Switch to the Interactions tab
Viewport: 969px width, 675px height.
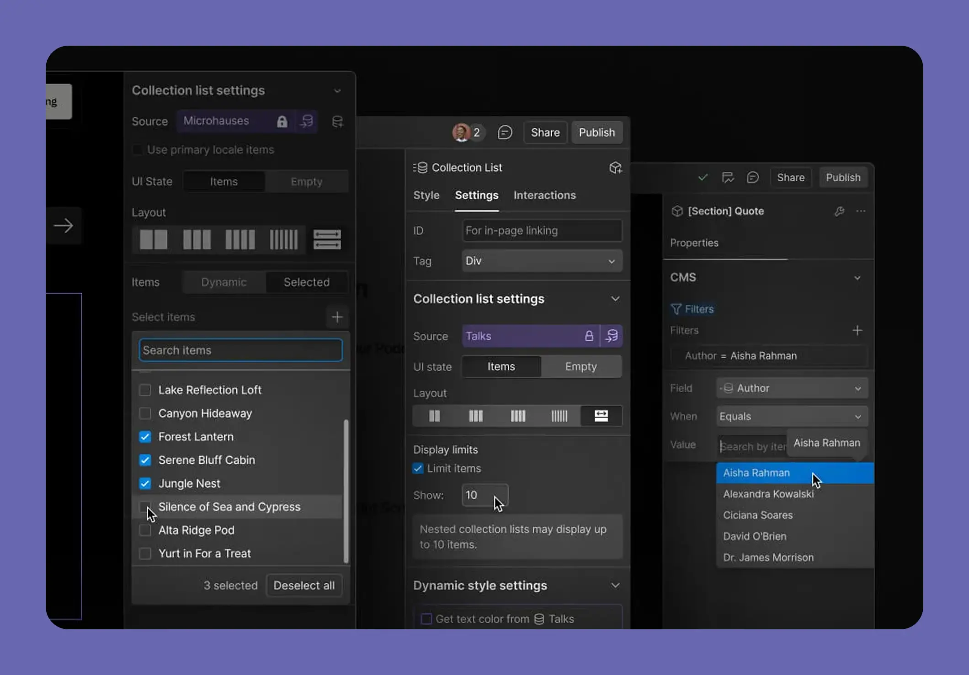click(x=544, y=195)
